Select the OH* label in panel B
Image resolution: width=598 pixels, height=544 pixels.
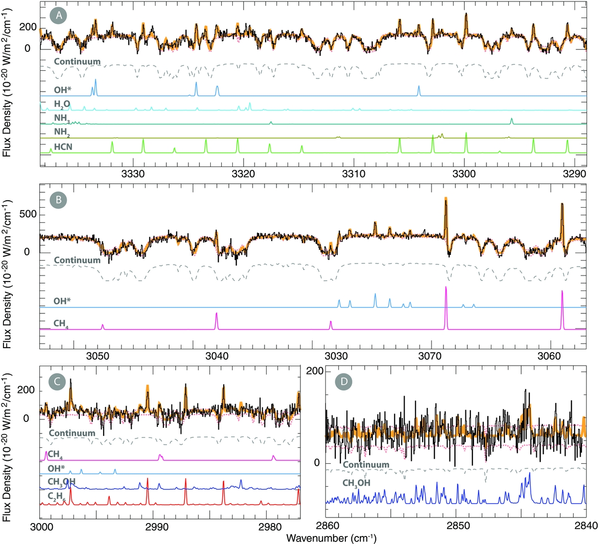(62, 301)
